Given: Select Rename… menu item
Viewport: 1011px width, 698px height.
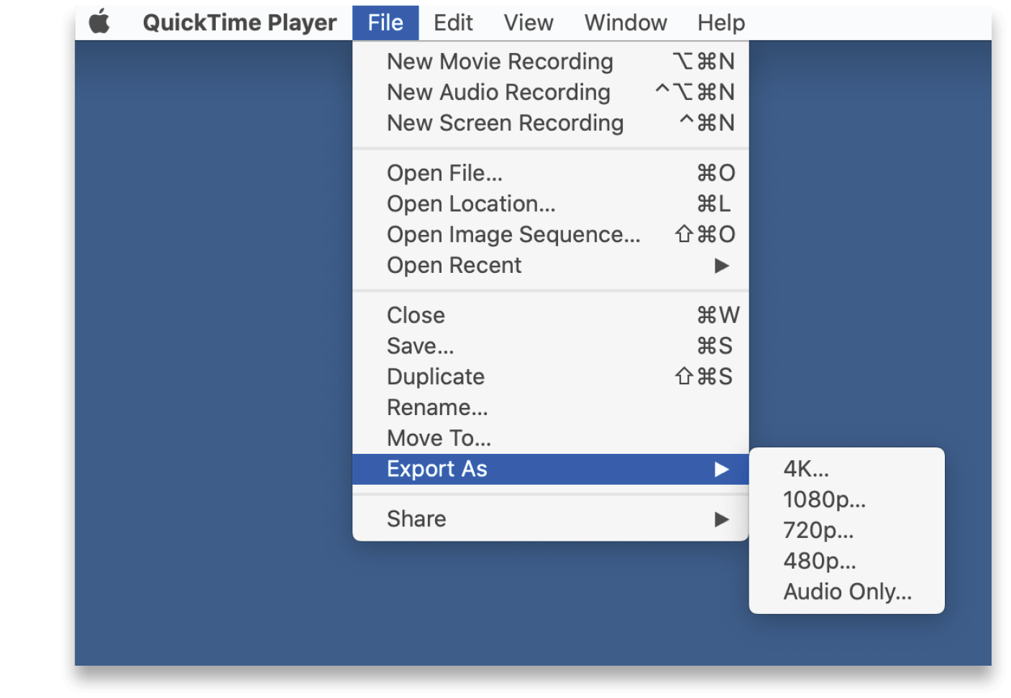Looking at the screenshot, I should click(551, 408).
